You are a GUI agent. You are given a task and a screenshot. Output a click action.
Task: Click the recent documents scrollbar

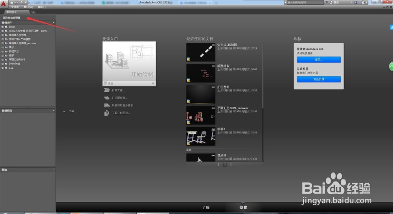coord(263,76)
